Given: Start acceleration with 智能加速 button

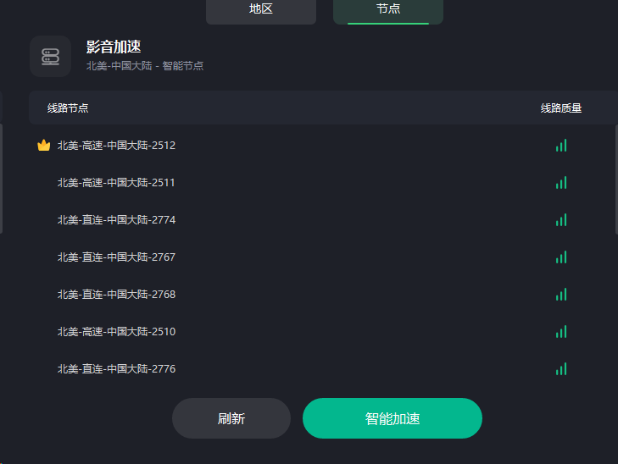Looking at the screenshot, I should (x=393, y=418).
